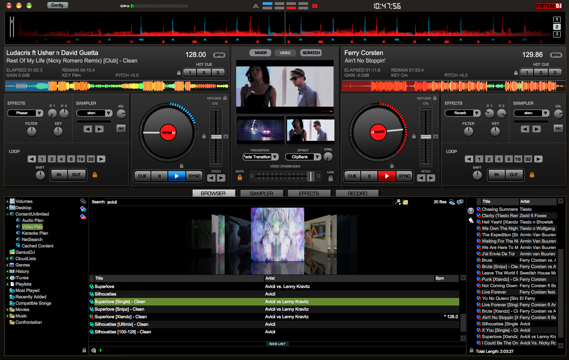The width and height of the screenshot is (569, 360).
Task: Set loop OUT point on right deck
Action: [514, 175]
